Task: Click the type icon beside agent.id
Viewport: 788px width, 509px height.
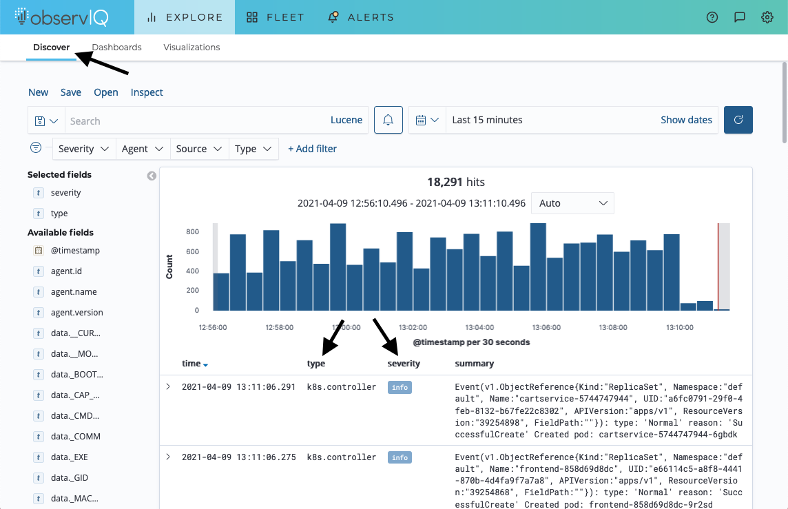Action: (x=38, y=271)
